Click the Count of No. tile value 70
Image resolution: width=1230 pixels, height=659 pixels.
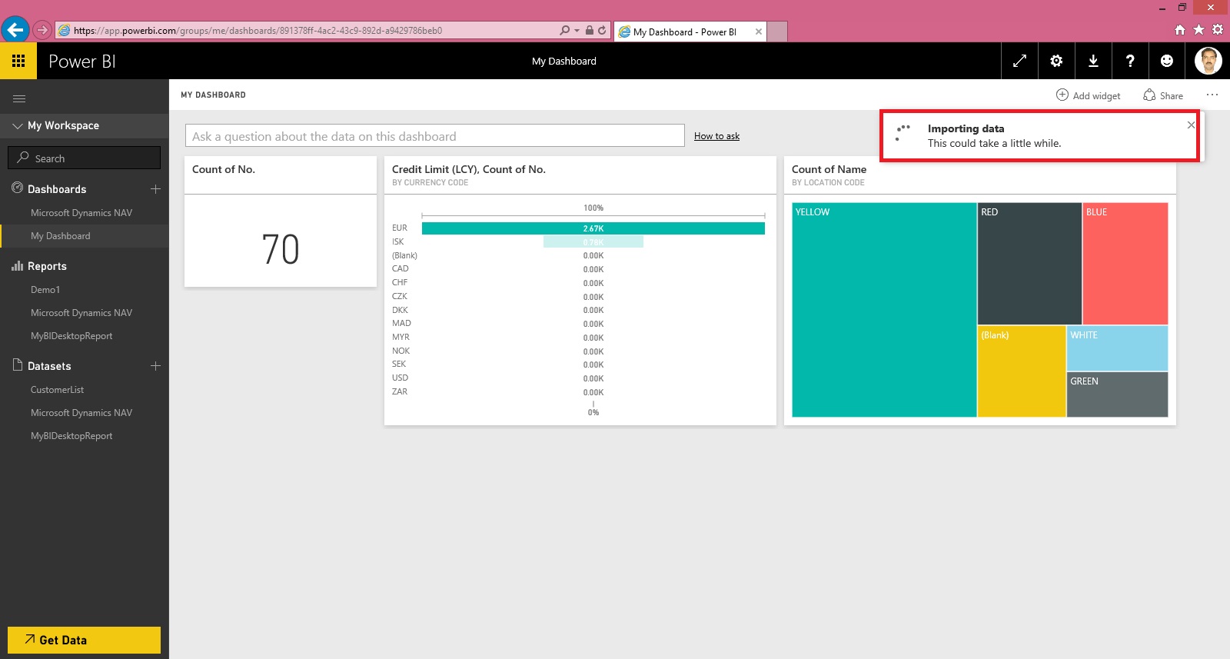[x=281, y=249]
